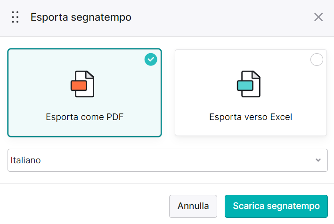The width and height of the screenshot is (334, 224).
Task: Choose the Esporta come PDF card
Action: click(85, 93)
